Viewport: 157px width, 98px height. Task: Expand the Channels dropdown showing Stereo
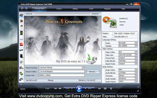[x=136, y=76]
